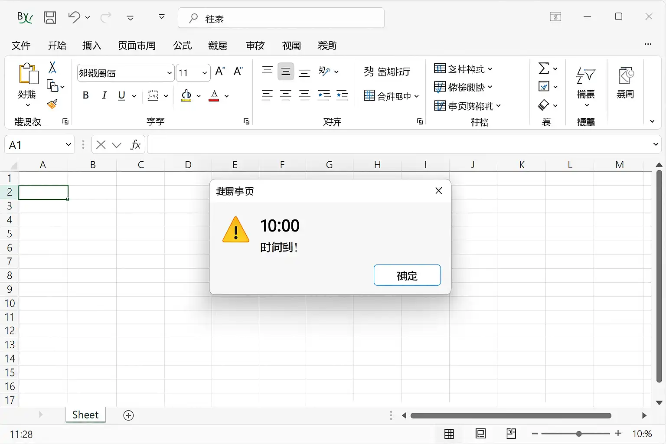Toggle middle vertical alignment button
666x444 pixels.
pyautogui.click(x=286, y=72)
